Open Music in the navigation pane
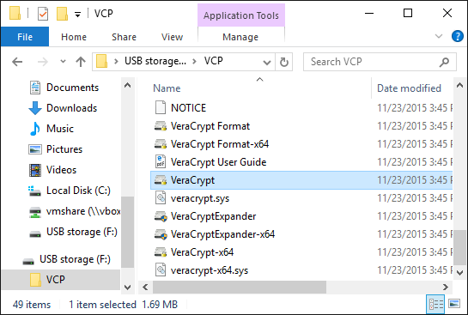Screen dimensions: 468x315 [x=60, y=129]
